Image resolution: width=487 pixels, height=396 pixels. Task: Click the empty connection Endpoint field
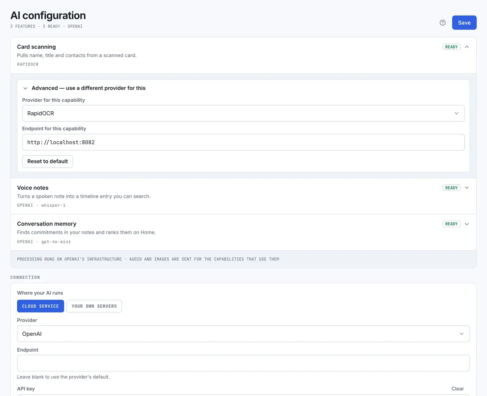coord(243,363)
